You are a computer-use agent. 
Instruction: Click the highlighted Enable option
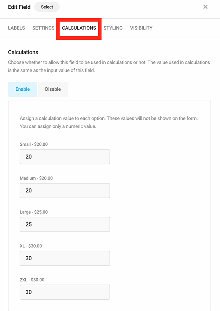(x=22, y=89)
